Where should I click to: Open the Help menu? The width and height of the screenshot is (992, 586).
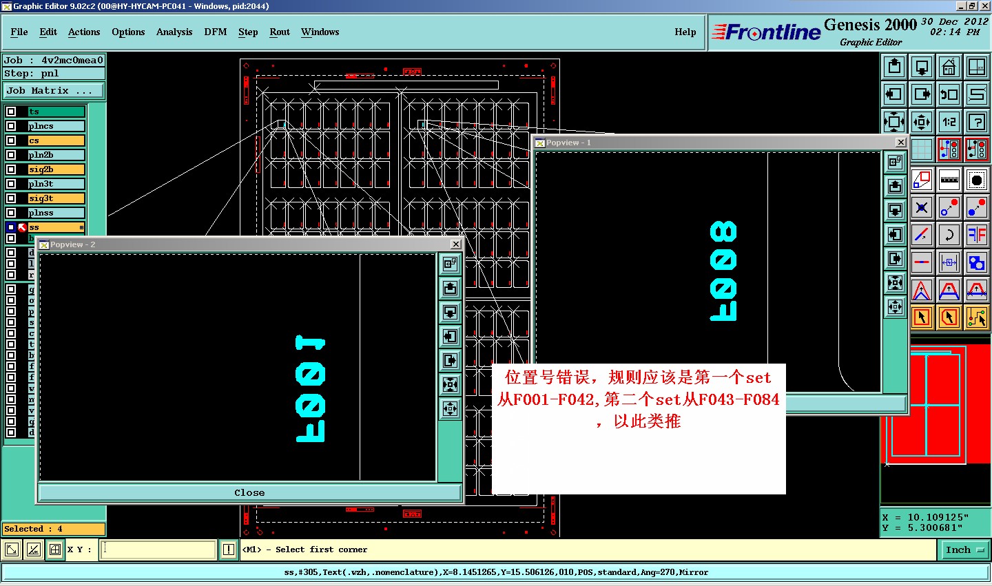click(685, 32)
